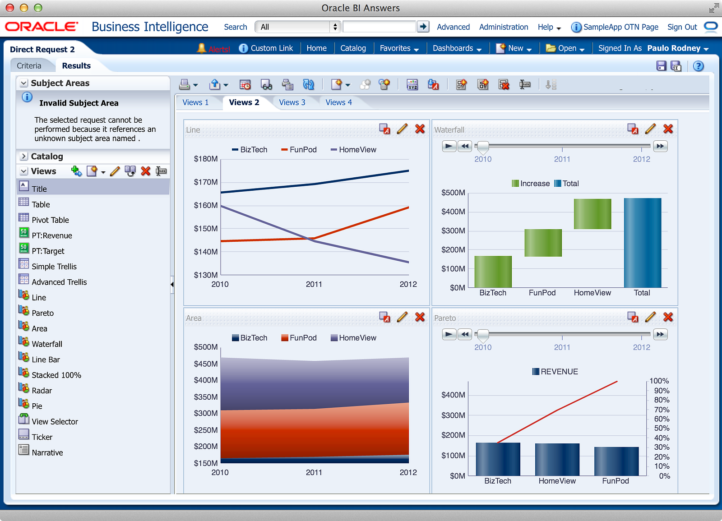
Task: Open the Dashboards dropdown menu
Action: point(457,48)
